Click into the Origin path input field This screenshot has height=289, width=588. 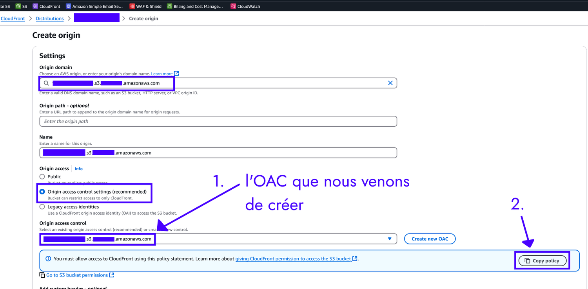pos(218,121)
